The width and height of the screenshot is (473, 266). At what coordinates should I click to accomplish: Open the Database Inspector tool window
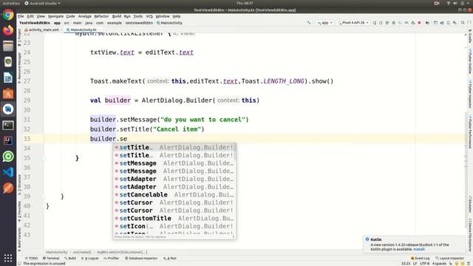(141, 259)
